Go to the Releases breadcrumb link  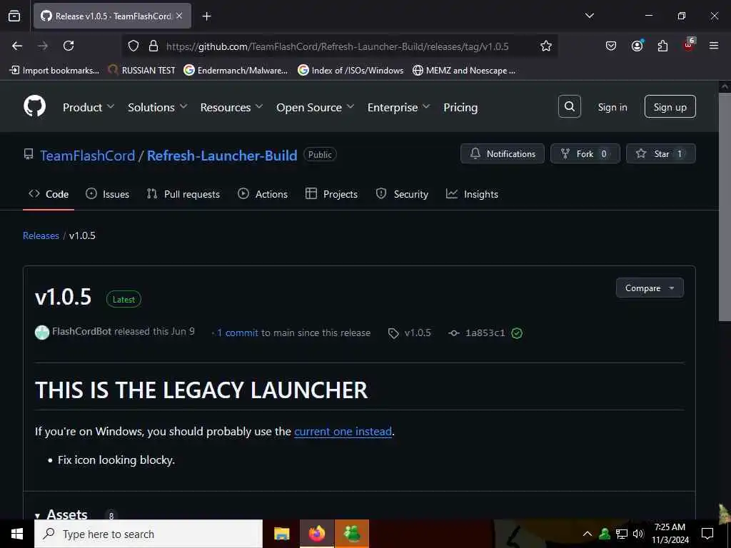point(41,235)
